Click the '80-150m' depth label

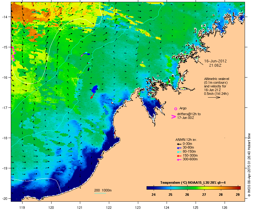[x=189, y=152]
